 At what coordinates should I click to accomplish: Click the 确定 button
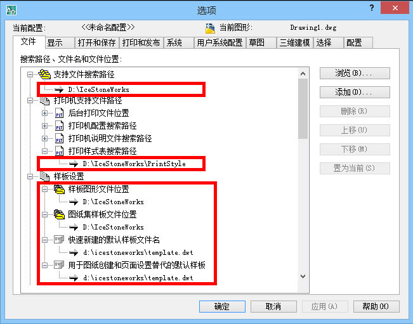coord(222,307)
